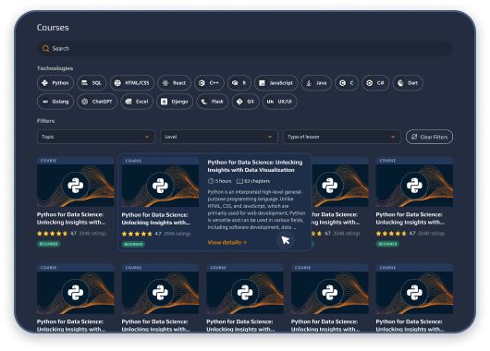This screenshot has width=490, height=351.
Task: Select the Excel technology chip
Action: [137, 102]
